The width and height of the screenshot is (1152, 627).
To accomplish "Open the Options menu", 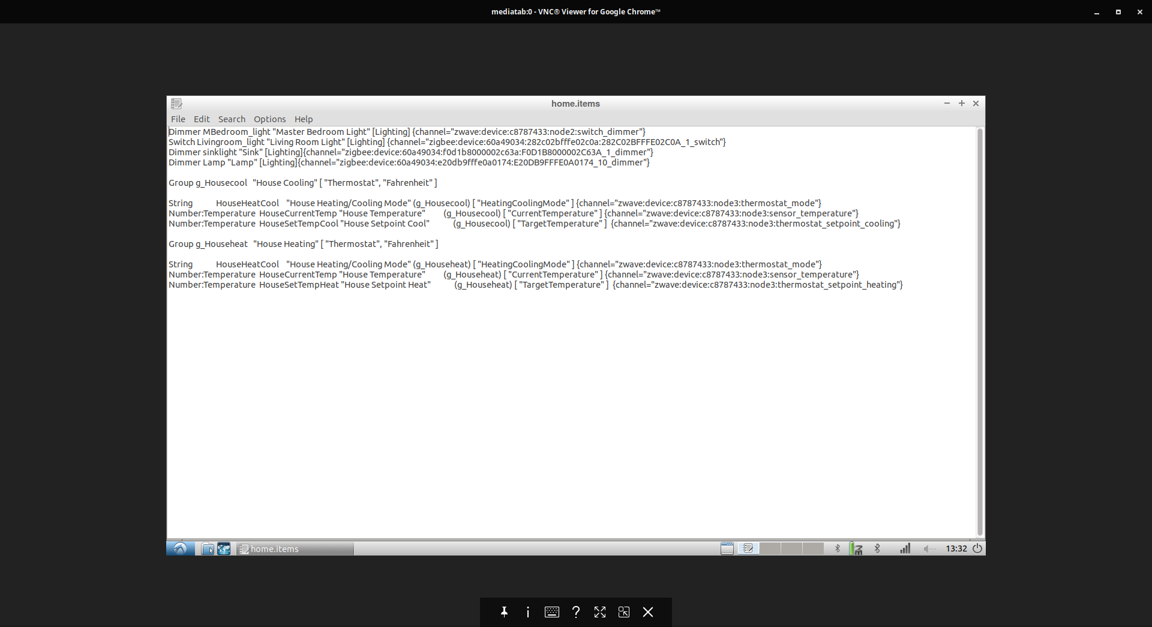I will 269,119.
